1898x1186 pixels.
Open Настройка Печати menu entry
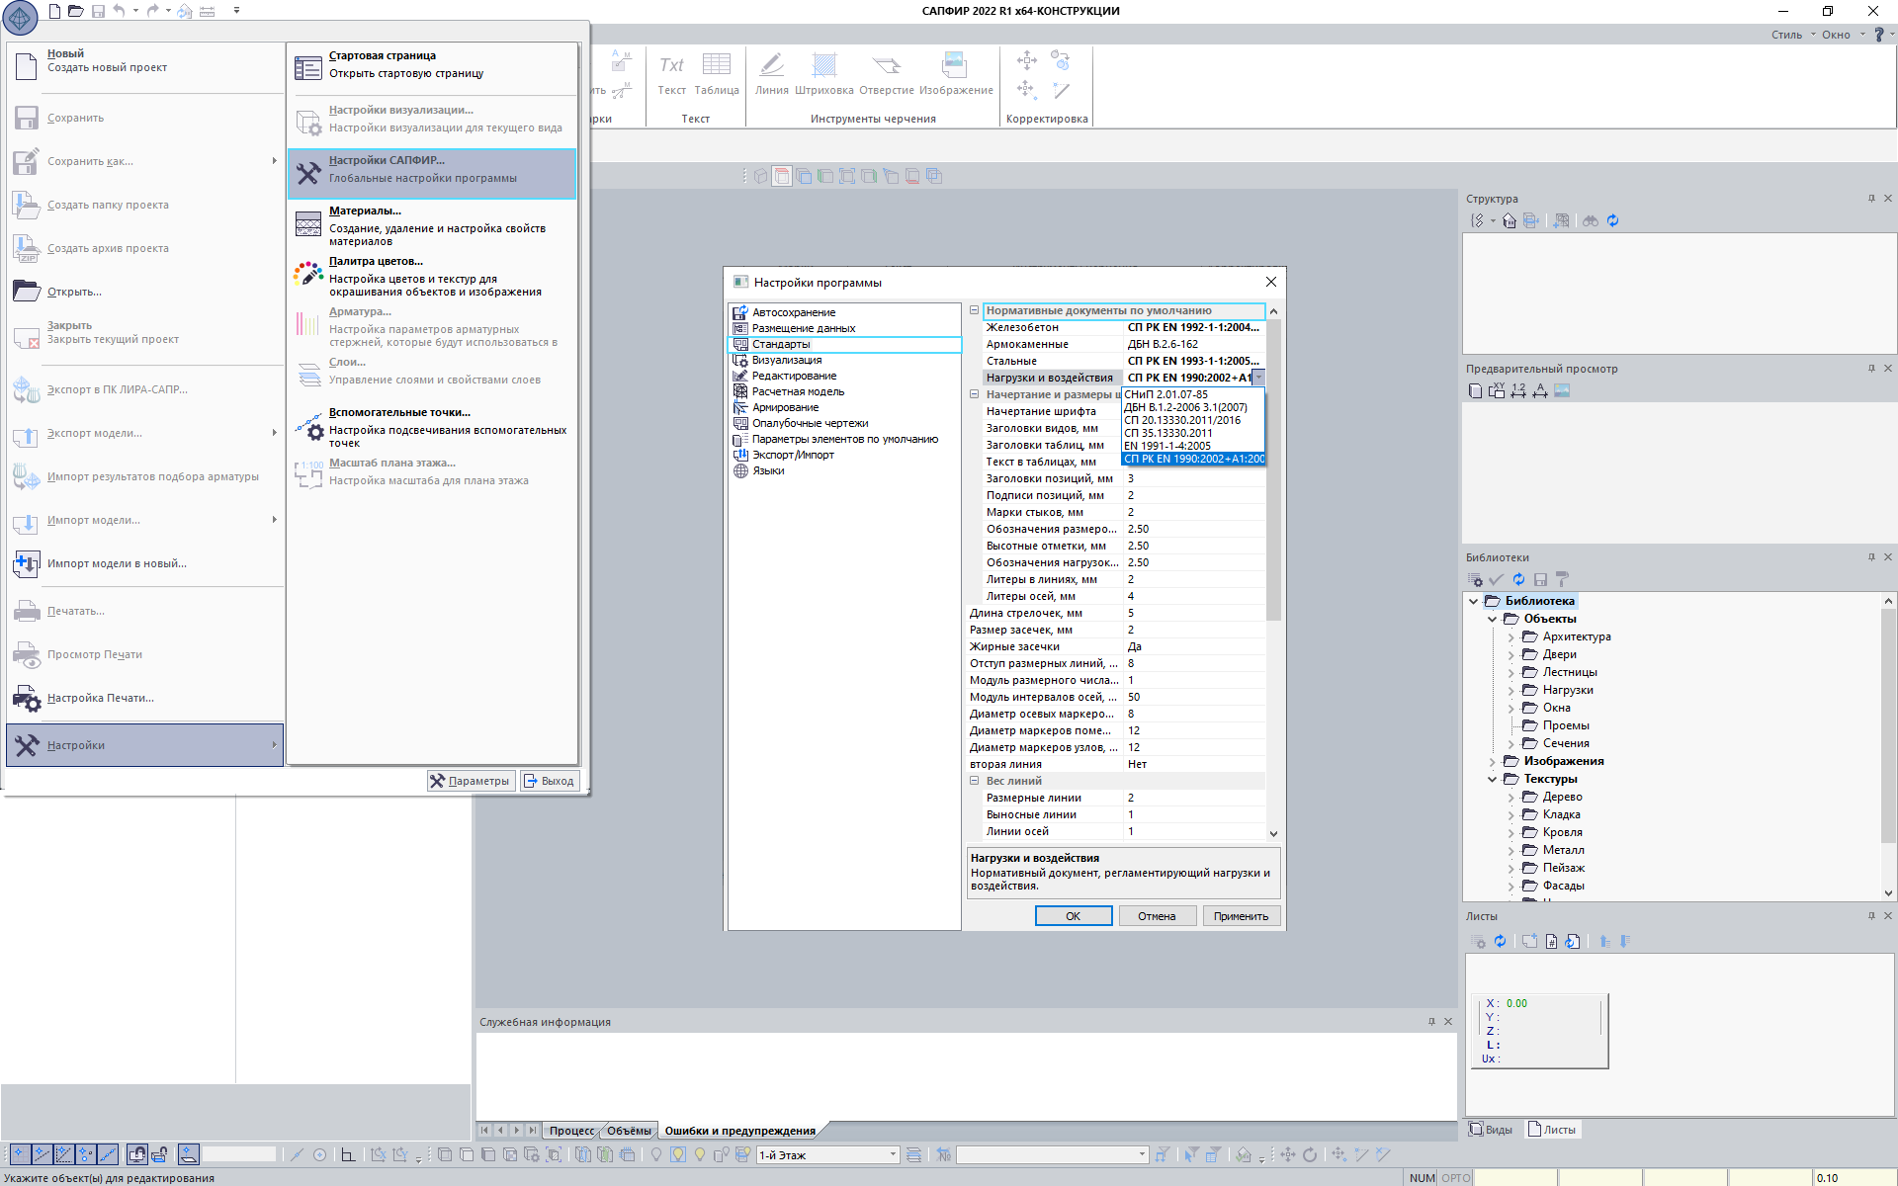(x=100, y=698)
